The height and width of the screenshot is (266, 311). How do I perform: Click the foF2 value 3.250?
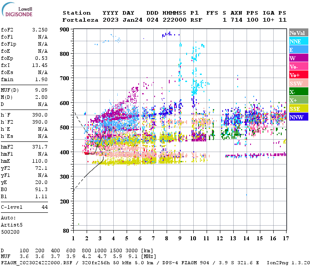tap(40, 30)
